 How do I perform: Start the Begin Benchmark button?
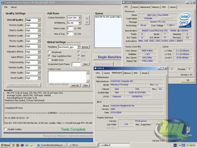pyautogui.click(x=108, y=57)
